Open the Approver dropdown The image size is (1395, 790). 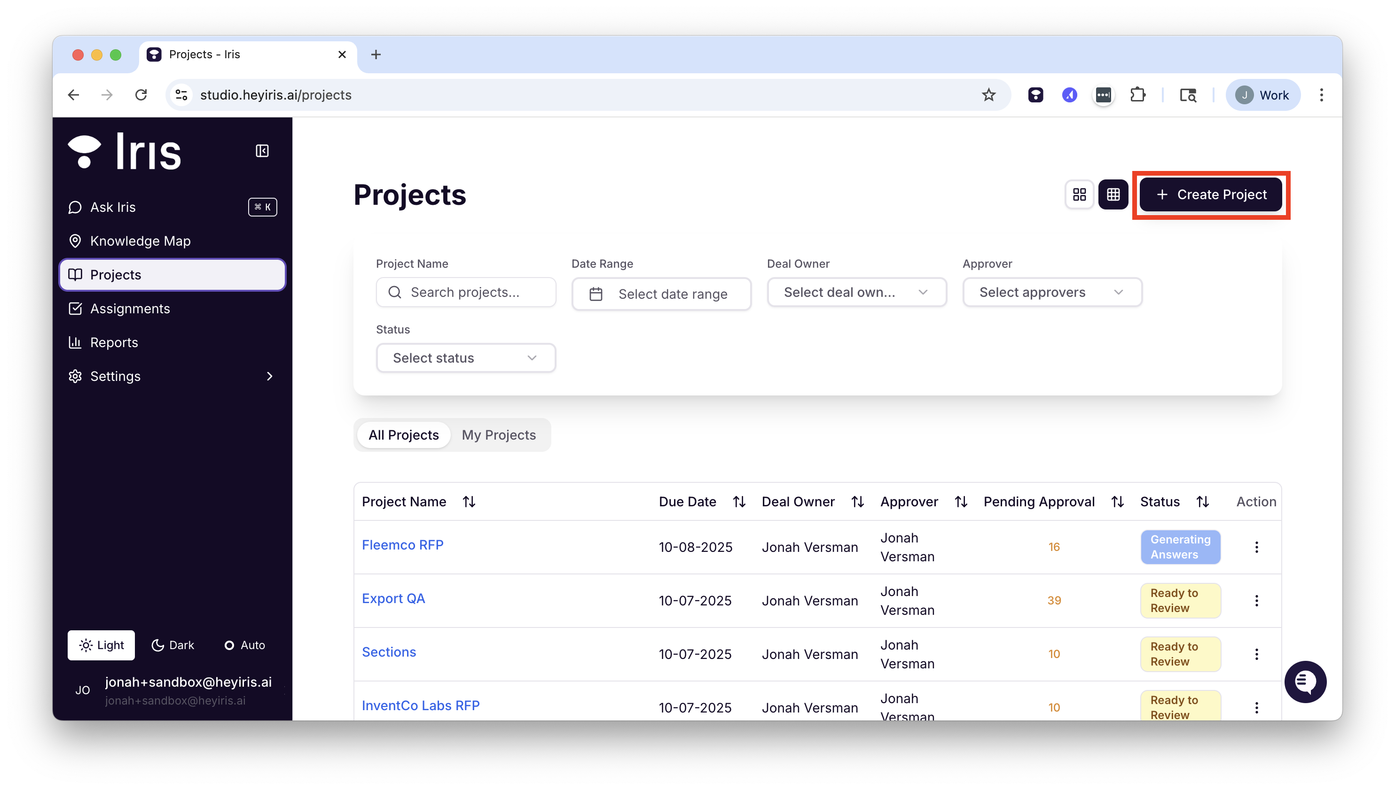(1052, 293)
